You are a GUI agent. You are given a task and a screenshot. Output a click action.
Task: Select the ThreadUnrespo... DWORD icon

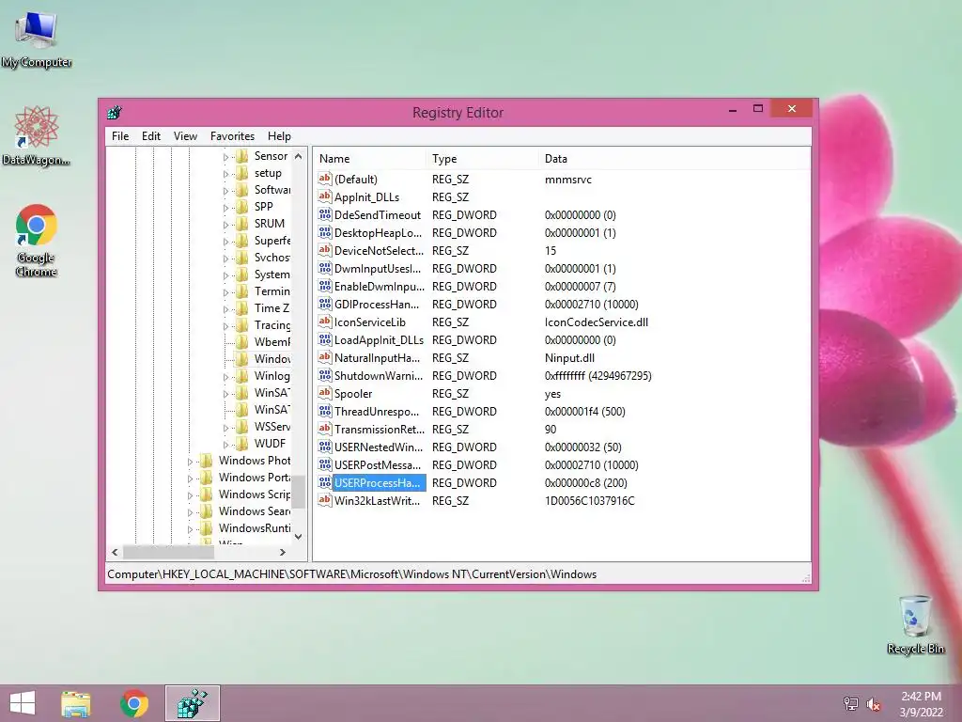click(324, 411)
